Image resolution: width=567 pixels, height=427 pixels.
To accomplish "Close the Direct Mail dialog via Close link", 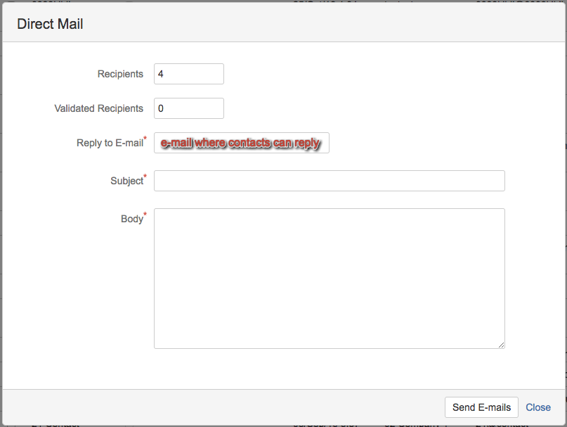I will click(x=538, y=407).
